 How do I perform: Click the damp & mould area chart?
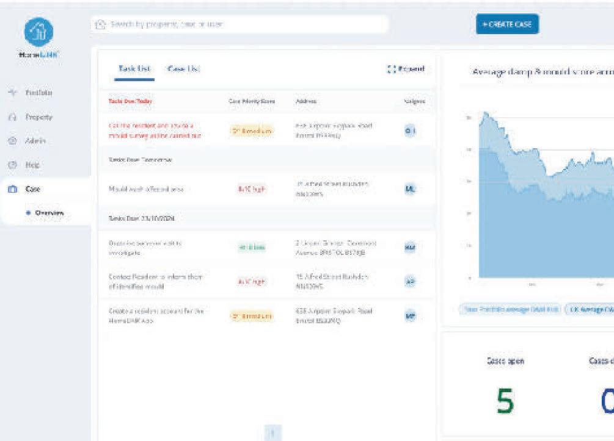click(x=546, y=195)
